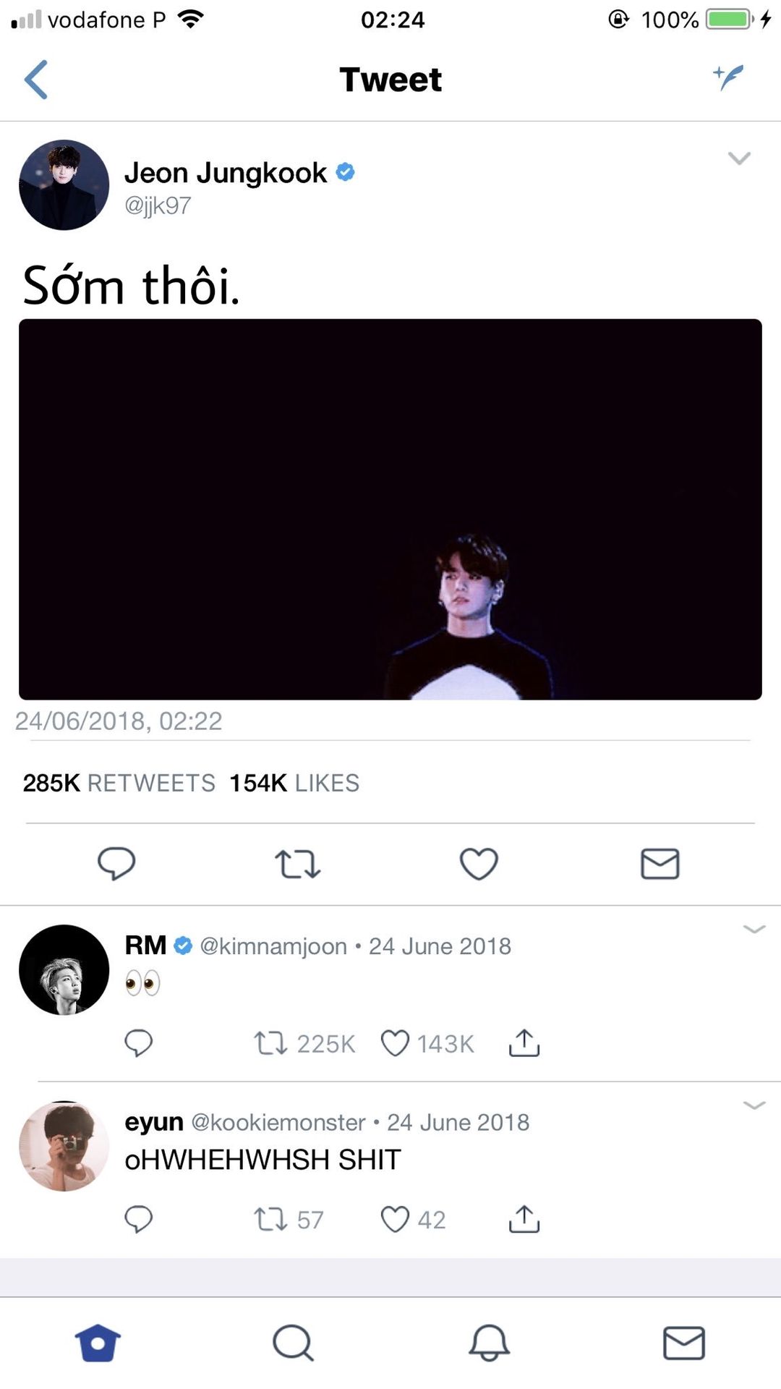Like the main tweet with heart icon
The width and height of the screenshot is (781, 1389).
pyautogui.click(x=479, y=863)
